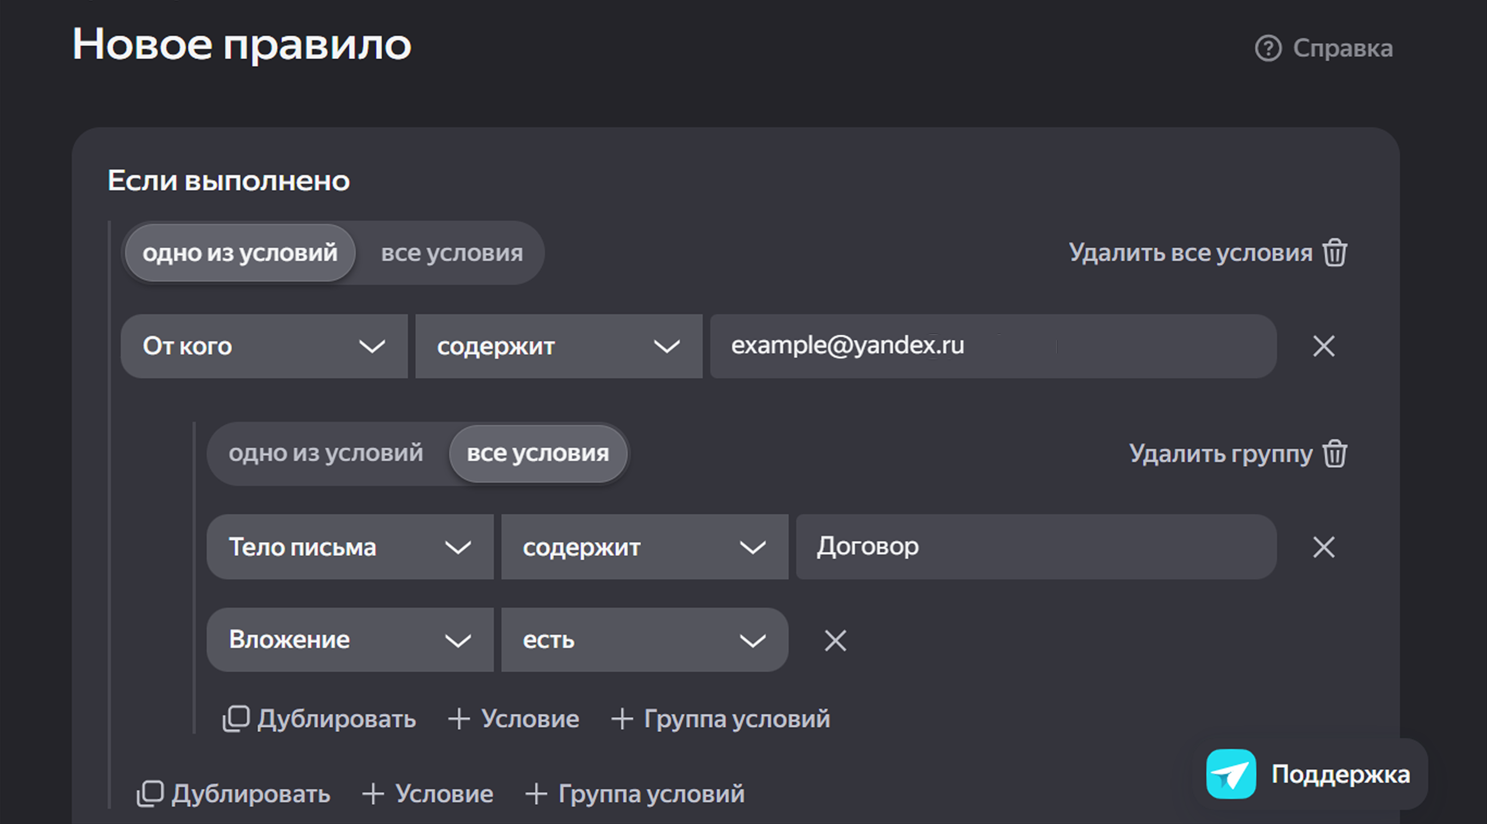The width and height of the screenshot is (1487, 824).
Task: Click plus icon of nested group 'Условие'
Action: point(459,719)
